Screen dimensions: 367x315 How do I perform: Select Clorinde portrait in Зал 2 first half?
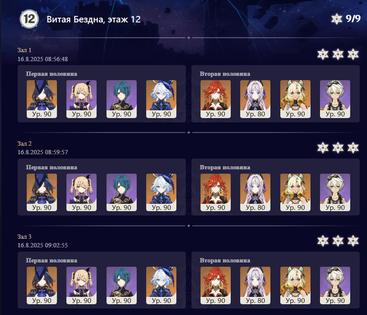pos(42,192)
